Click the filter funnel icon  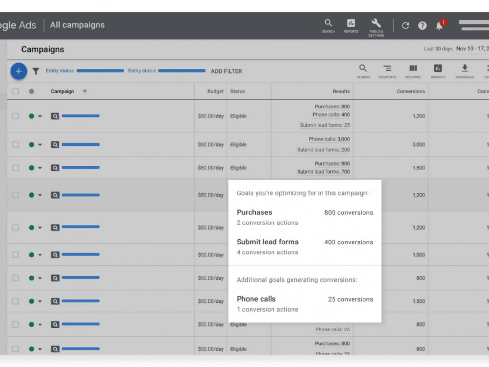point(36,71)
